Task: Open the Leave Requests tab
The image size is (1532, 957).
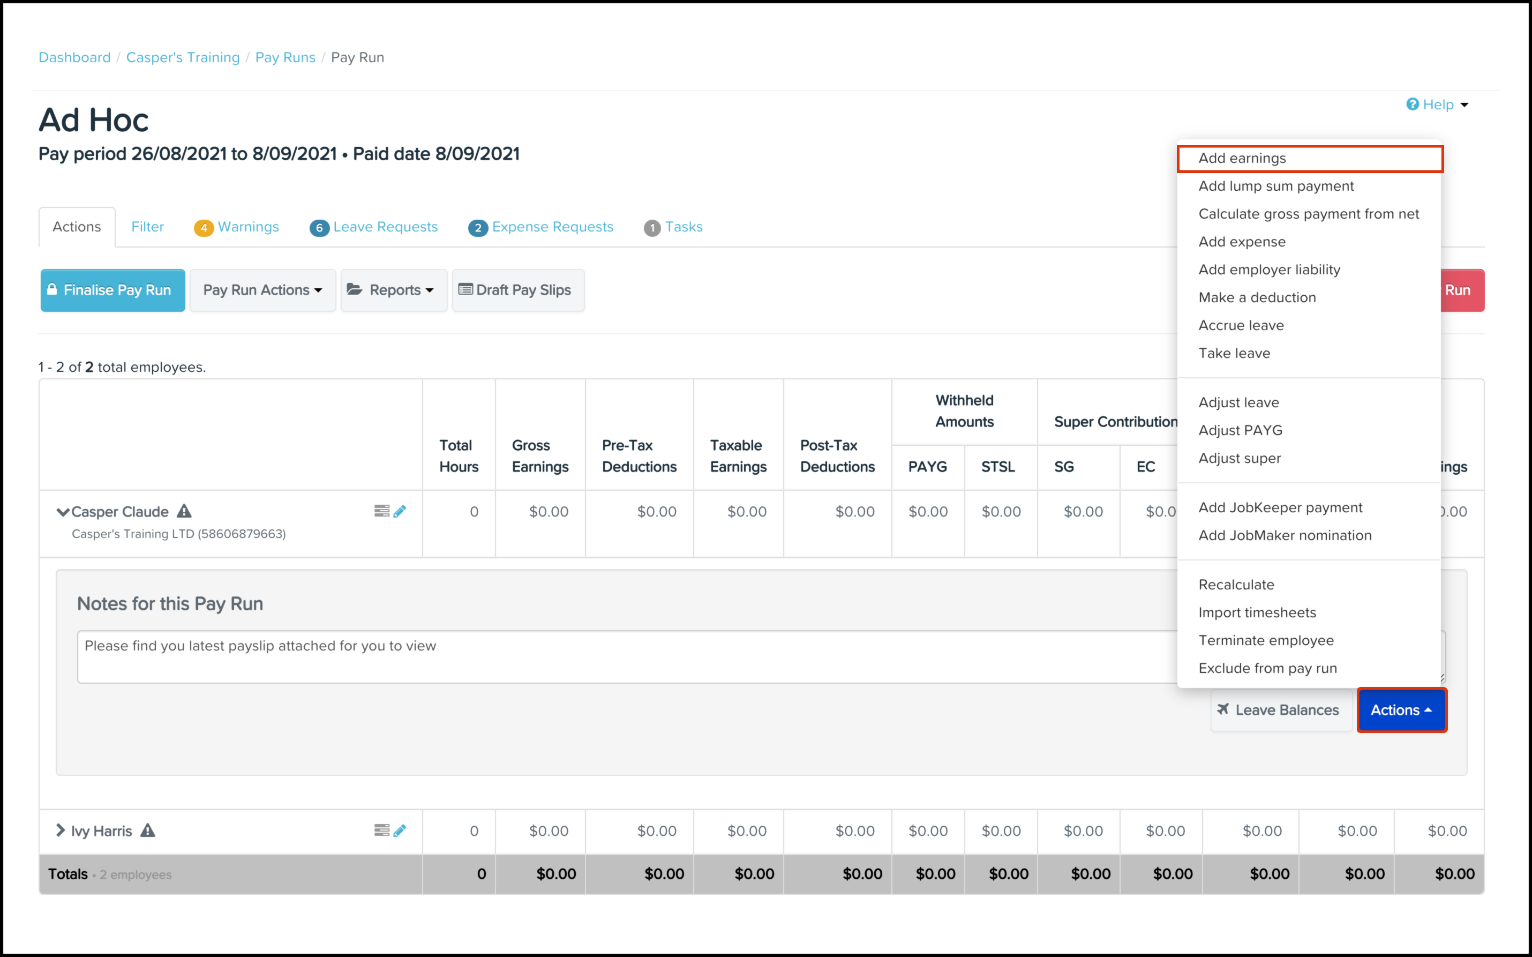Action: [x=374, y=227]
